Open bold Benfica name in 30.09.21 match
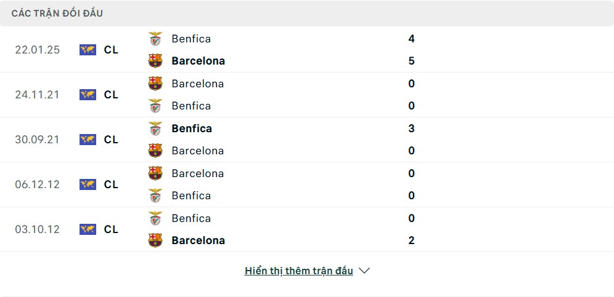Viewport: 614px width, 297px height. click(192, 129)
